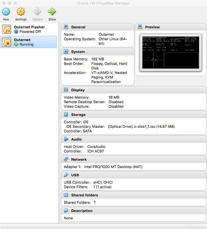The width and height of the screenshot is (207, 229).
Task: Click the Operating System Other Linux value
Action: tap(113, 41)
